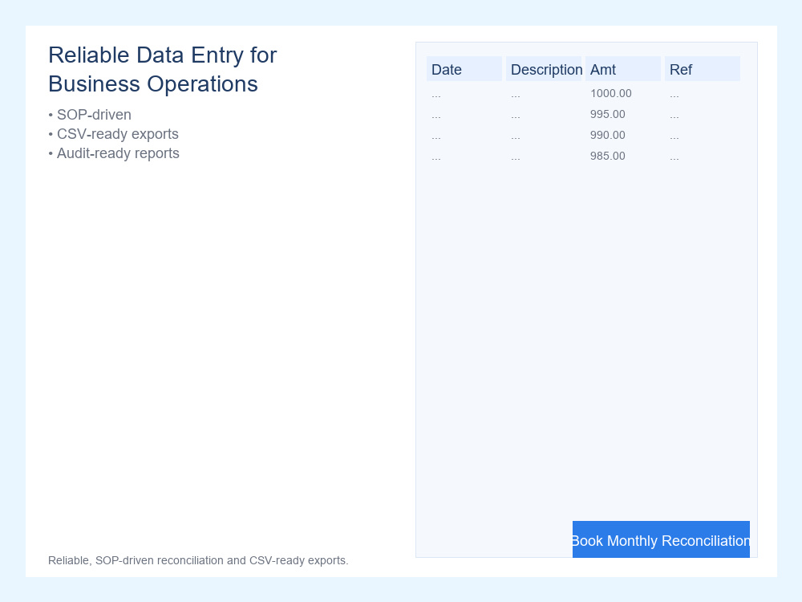Click the CSV-ready exports bullet point
802x602 pixels.
pos(114,134)
